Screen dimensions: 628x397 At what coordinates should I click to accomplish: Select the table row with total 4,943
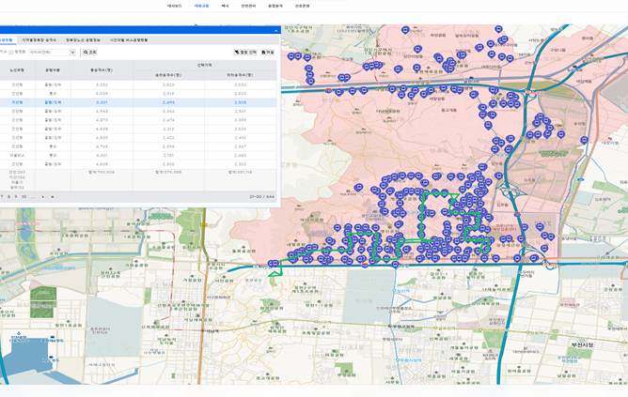(138, 111)
